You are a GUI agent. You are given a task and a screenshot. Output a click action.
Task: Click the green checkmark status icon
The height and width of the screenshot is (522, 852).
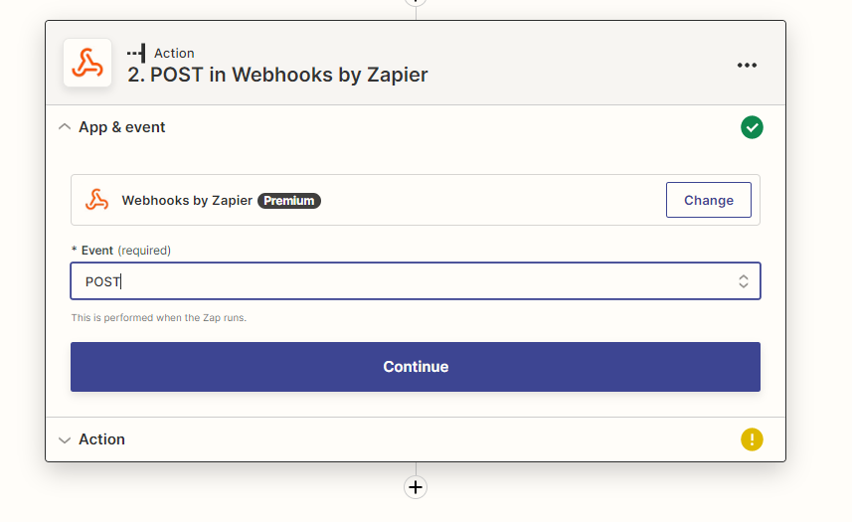pos(752,127)
